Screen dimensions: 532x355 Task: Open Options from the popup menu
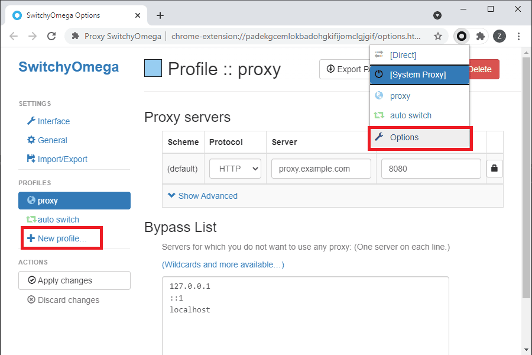click(420, 138)
